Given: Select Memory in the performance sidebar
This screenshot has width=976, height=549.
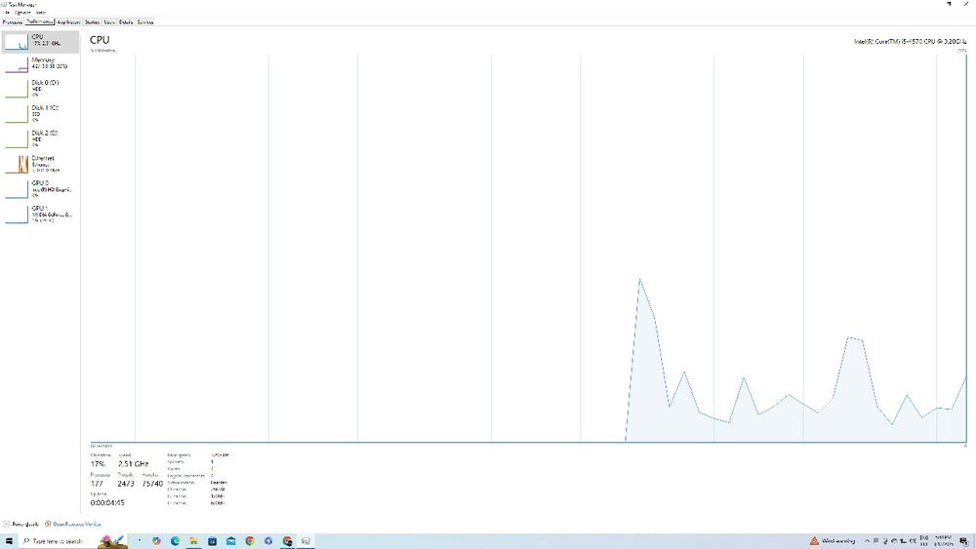Looking at the screenshot, I should point(40,64).
